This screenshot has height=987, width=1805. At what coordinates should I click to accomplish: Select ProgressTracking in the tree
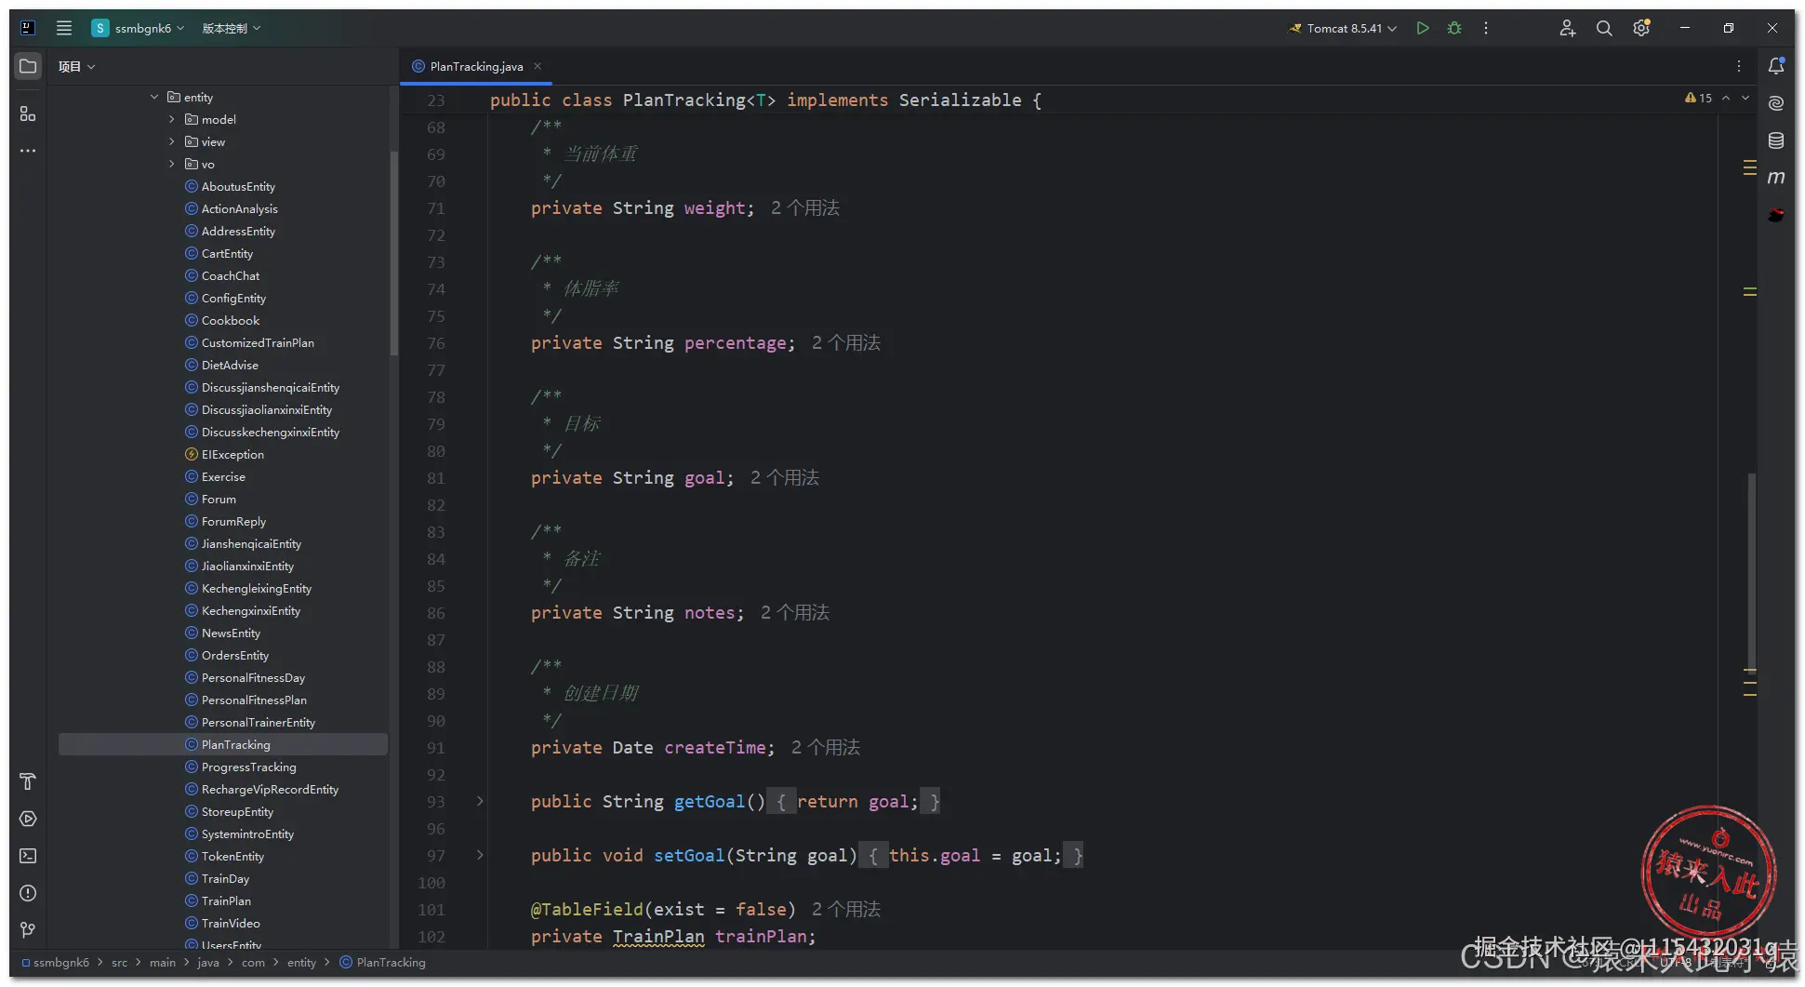[248, 767]
